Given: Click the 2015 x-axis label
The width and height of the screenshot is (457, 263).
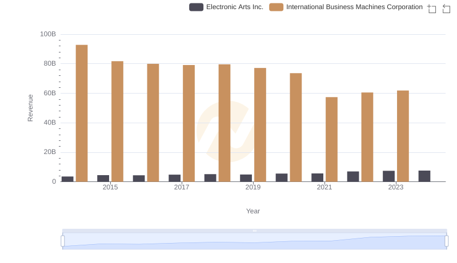Looking at the screenshot, I should click(x=110, y=187).
